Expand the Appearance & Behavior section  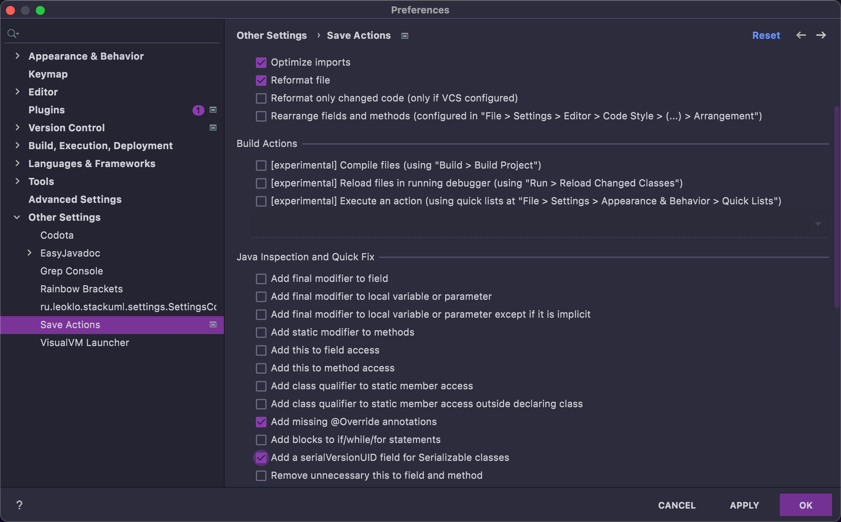point(18,56)
